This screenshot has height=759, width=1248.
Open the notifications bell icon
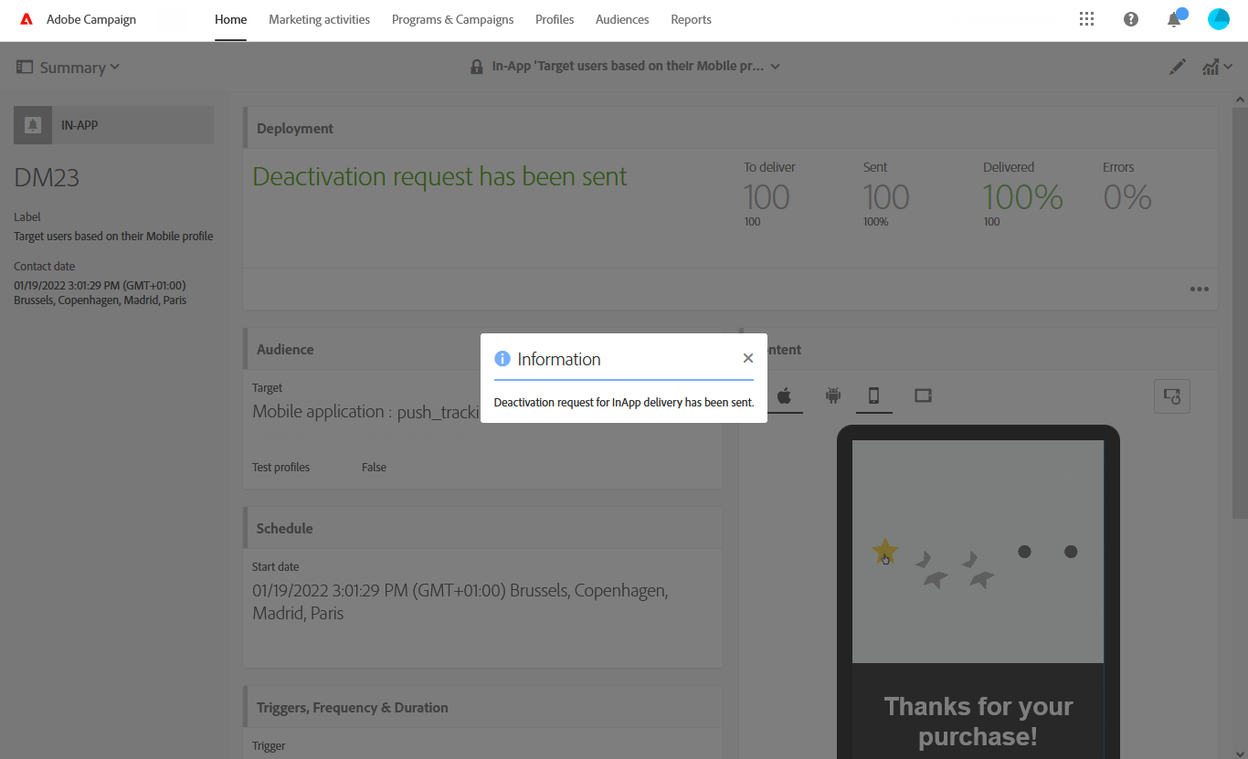1174,19
